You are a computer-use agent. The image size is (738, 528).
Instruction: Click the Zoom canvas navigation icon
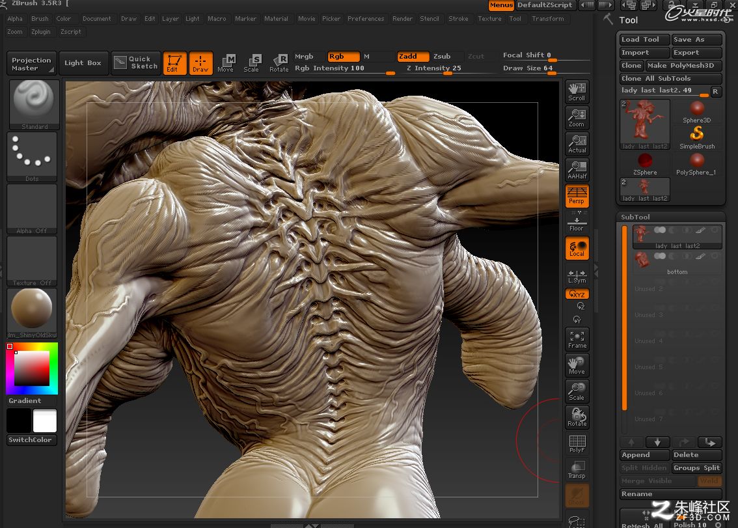click(x=577, y=118)
